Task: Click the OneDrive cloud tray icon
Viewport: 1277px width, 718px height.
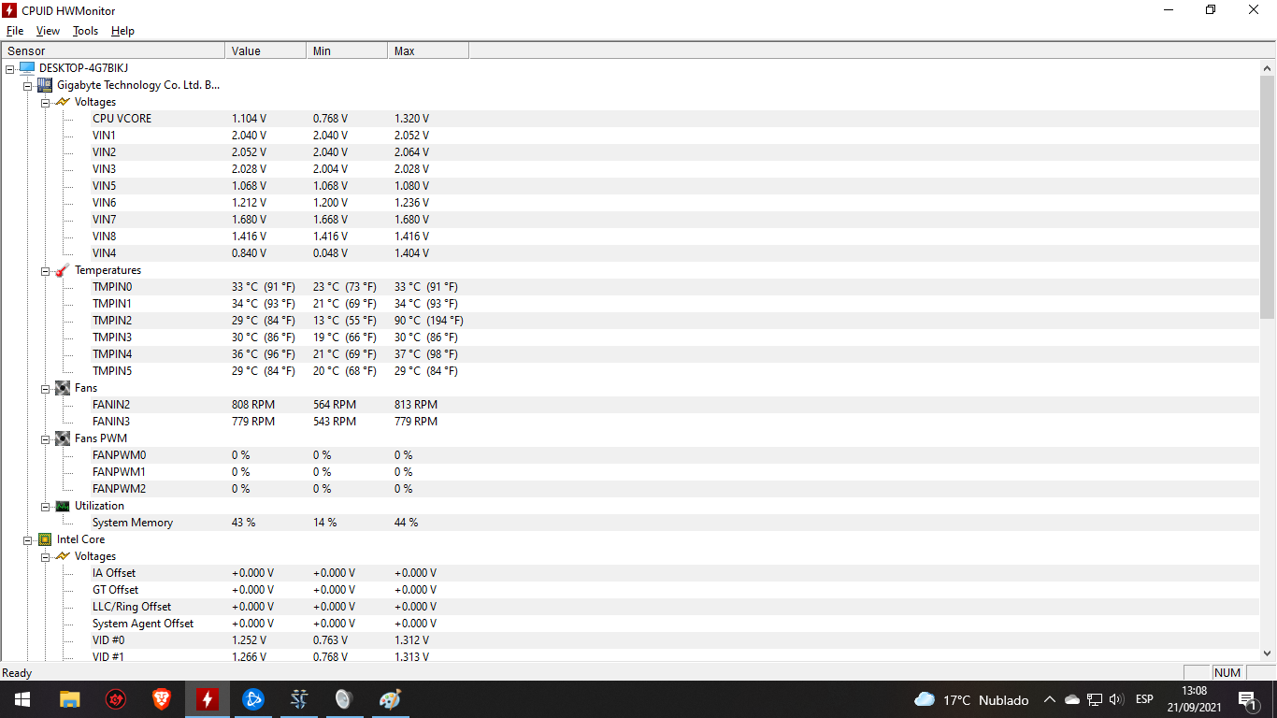Action: click(1072, 699)
